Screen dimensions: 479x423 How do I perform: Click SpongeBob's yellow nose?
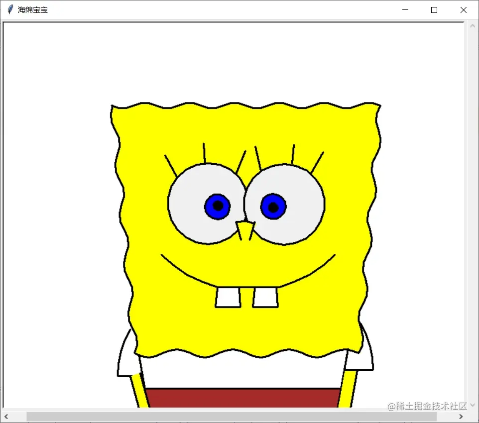[x=244, y=229]
